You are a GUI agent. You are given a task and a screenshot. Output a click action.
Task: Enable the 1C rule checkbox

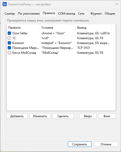tap(9, 38)
